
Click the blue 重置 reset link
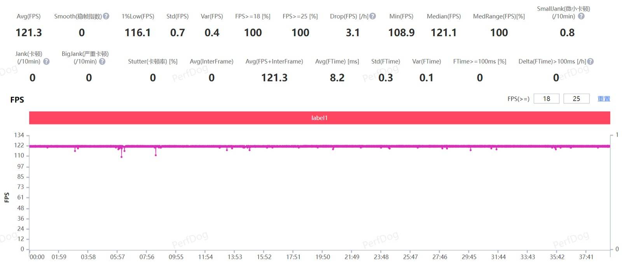(x=603, y=99)
